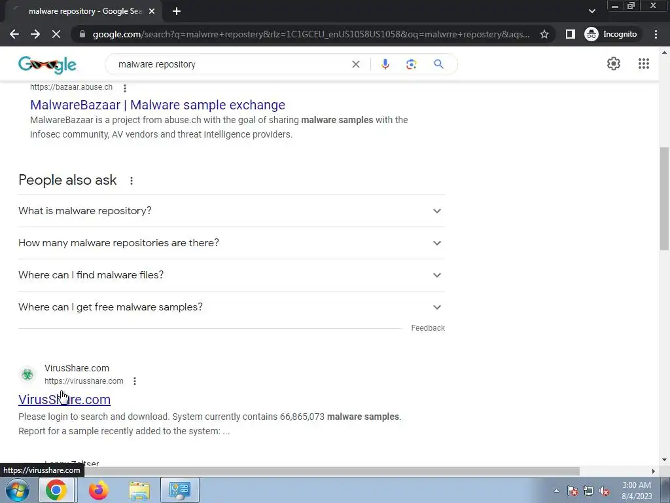Expand 'How many malware repositories are there?'
The width and height of the screenshot is (670, 503).
231,243
